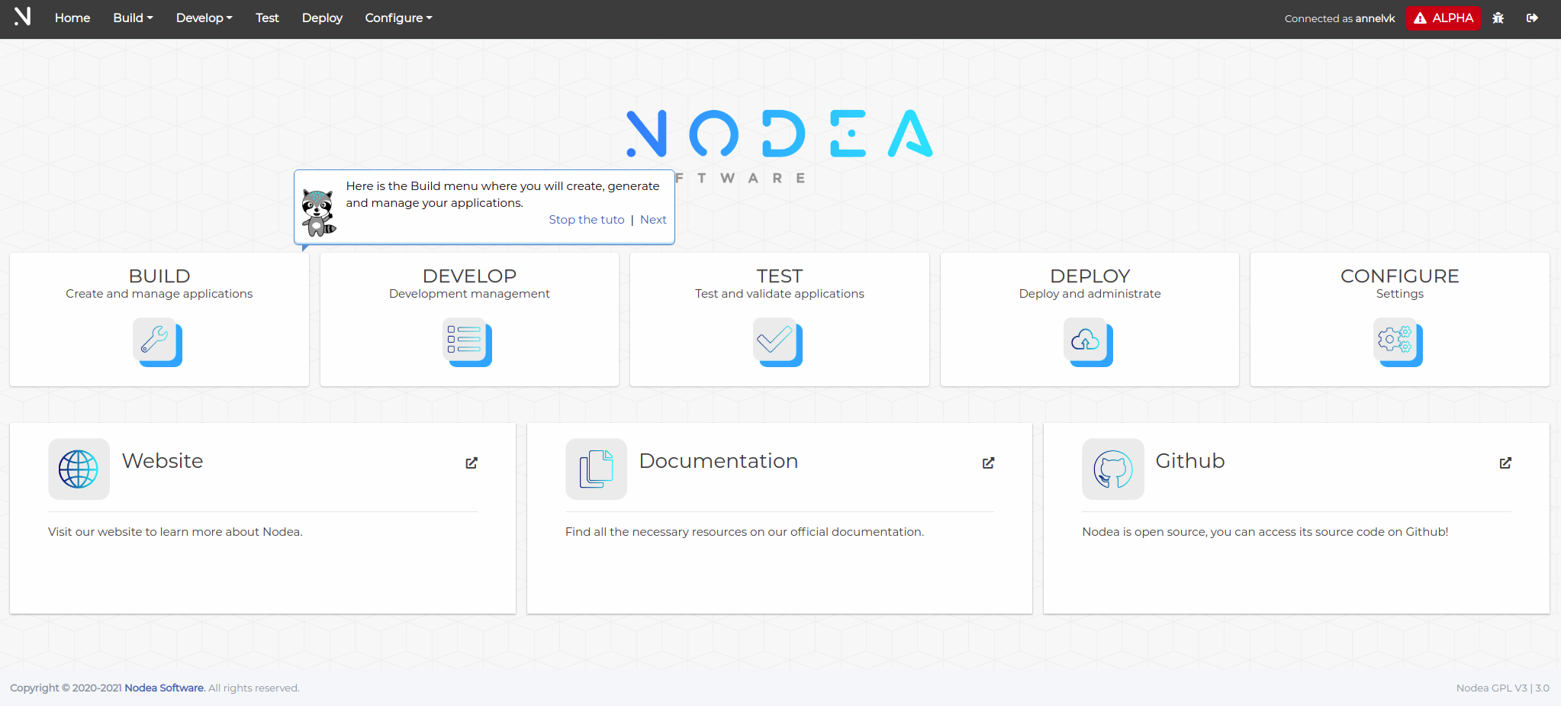Image resolution: width=1561 pixels, height=706 pixels.
Task: Click the Nodea N logo in navbar
Action: [x=22, y=17]
